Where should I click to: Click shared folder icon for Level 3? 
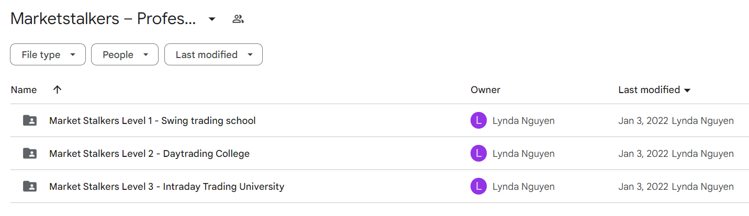30,186
